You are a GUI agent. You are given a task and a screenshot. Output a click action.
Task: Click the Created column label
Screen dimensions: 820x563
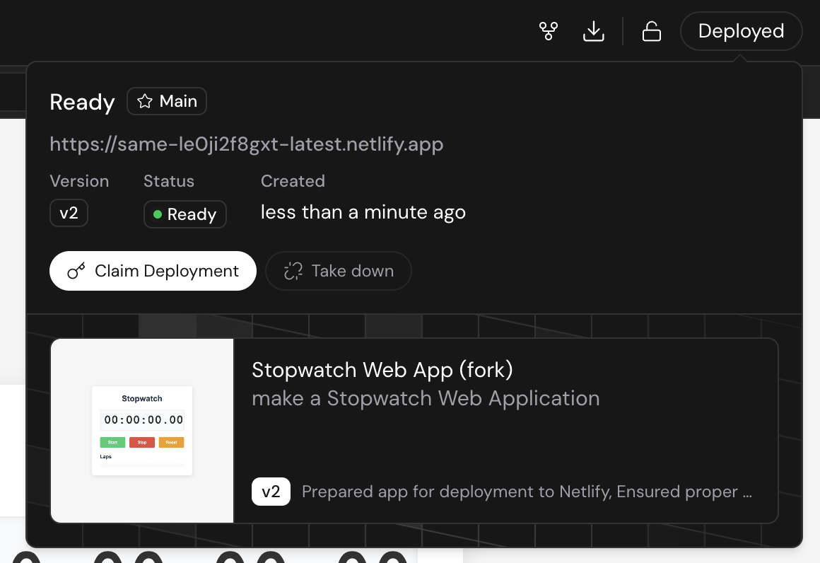[x=293, y=181]
